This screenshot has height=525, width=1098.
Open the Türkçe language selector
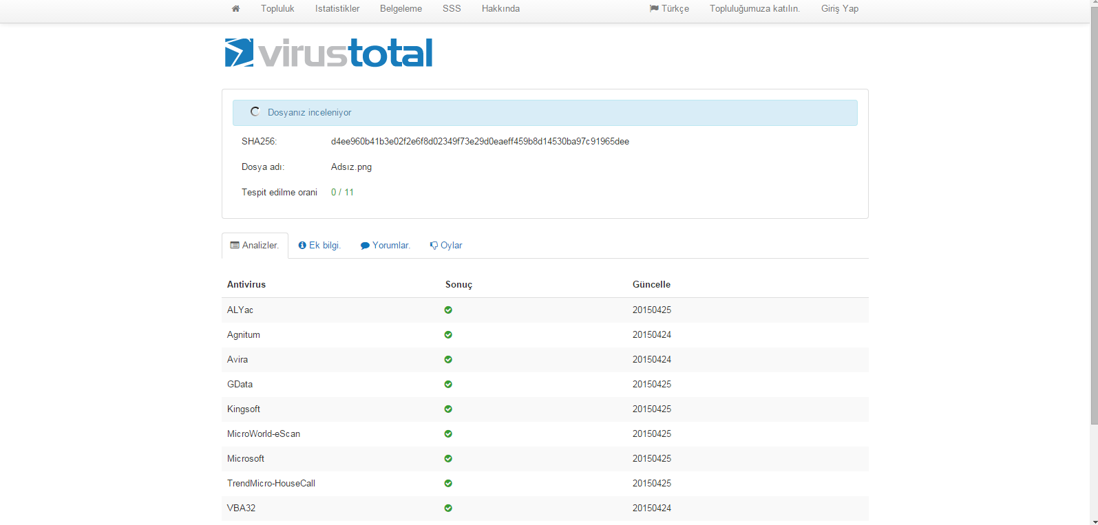pyautogui.click(x=669, y=9)
